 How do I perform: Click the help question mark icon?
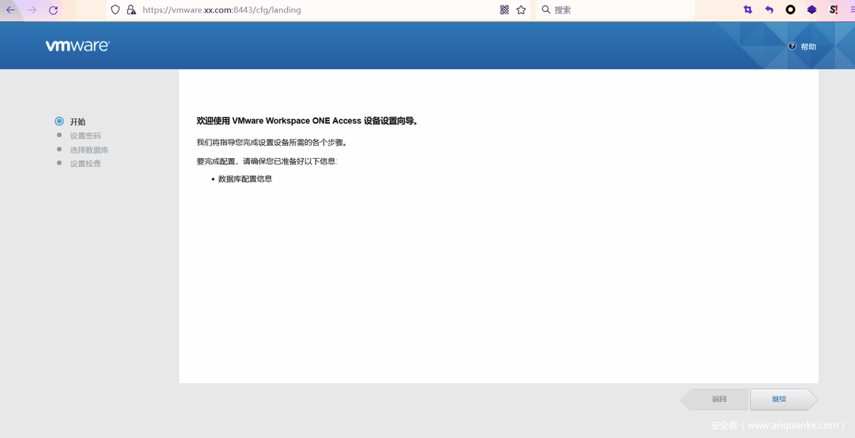click(x=792, y=46)
